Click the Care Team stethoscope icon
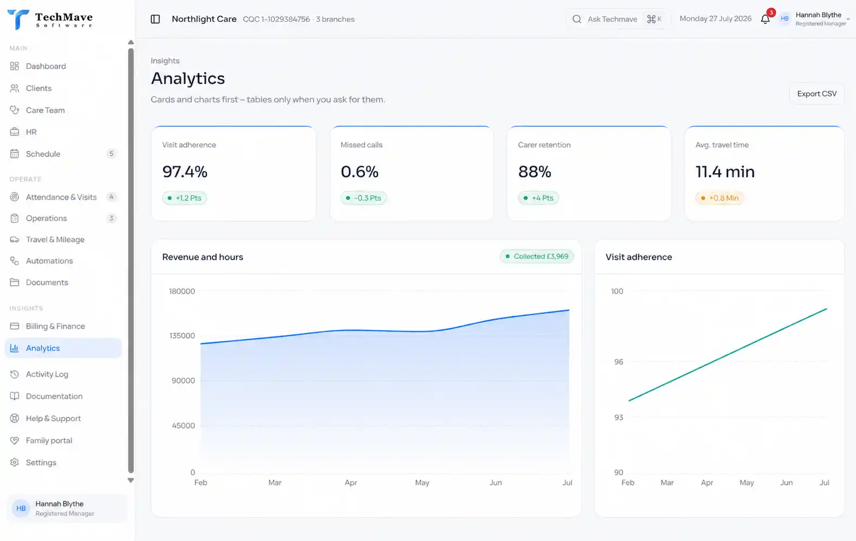 coord(15,110)
